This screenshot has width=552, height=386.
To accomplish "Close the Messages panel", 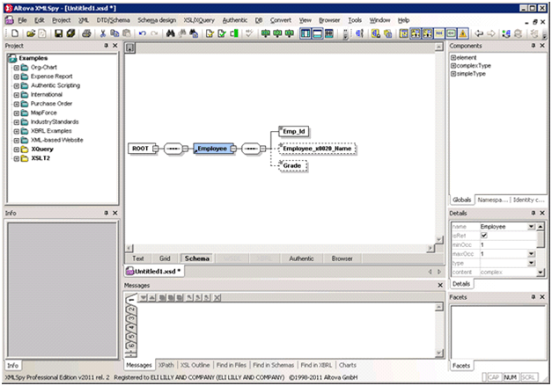I will coord(440,285).
